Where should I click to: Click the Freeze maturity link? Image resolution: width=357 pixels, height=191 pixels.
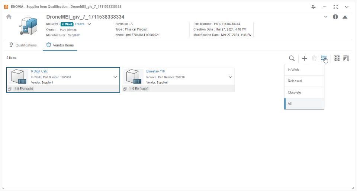(80, 24)
